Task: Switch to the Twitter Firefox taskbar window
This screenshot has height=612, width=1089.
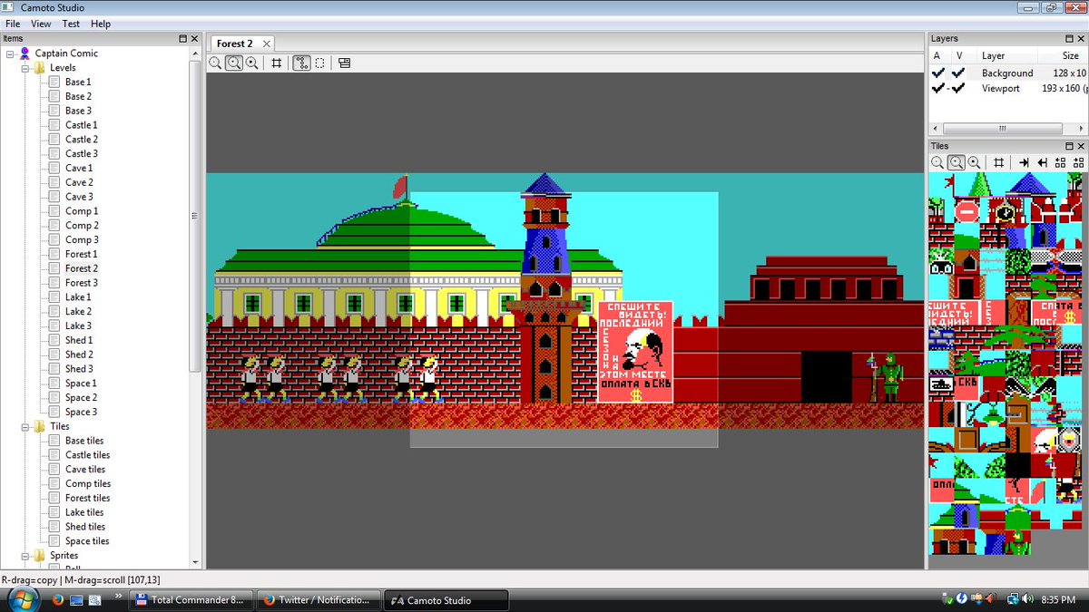Action: point(317,599)
